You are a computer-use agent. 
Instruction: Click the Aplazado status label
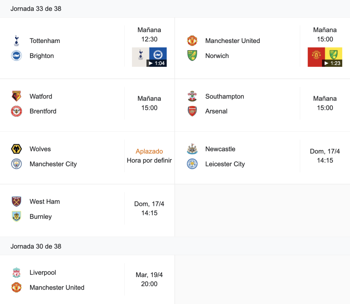point(149,151)
